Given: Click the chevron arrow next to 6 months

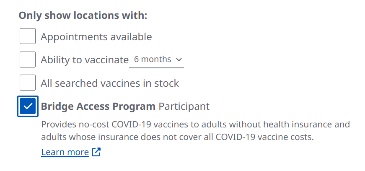Looking at the screenshot, I should tap(179, 60).
